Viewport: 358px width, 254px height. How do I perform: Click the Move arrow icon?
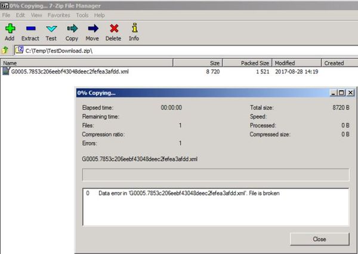click(92, 28)
